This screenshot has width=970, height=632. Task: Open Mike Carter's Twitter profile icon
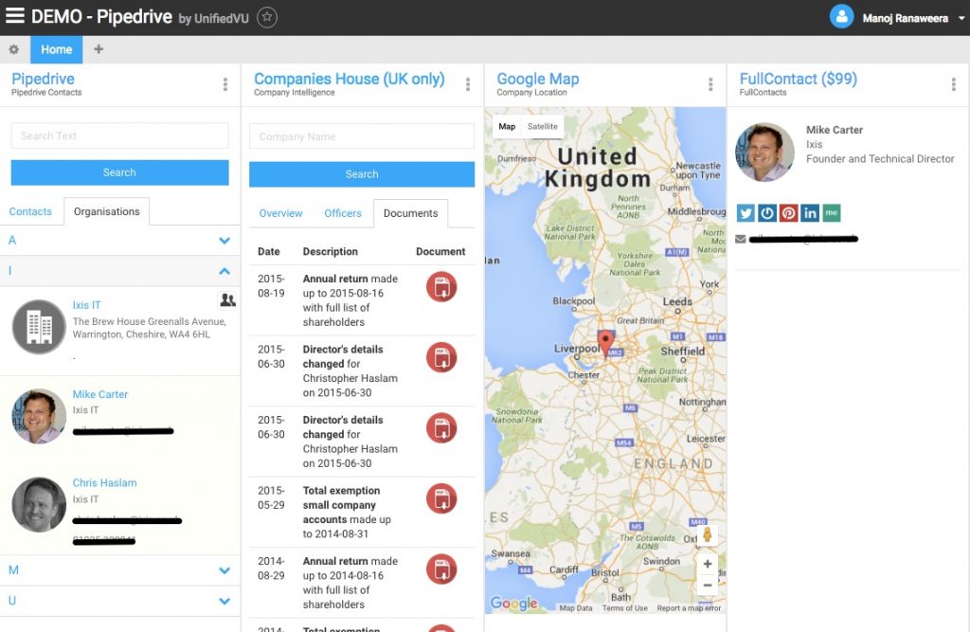click(745, 213)
